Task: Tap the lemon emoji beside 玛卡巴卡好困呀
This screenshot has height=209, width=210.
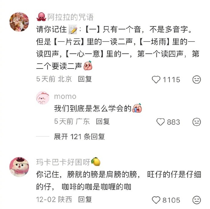Action: click(x=96, y=162)
